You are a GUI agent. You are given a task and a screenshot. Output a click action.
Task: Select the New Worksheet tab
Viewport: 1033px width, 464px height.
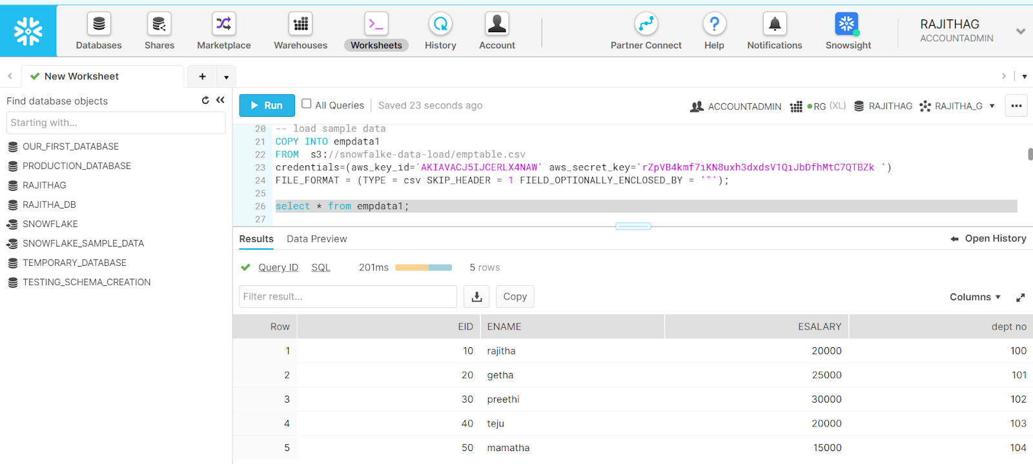(x=102, y=76)
